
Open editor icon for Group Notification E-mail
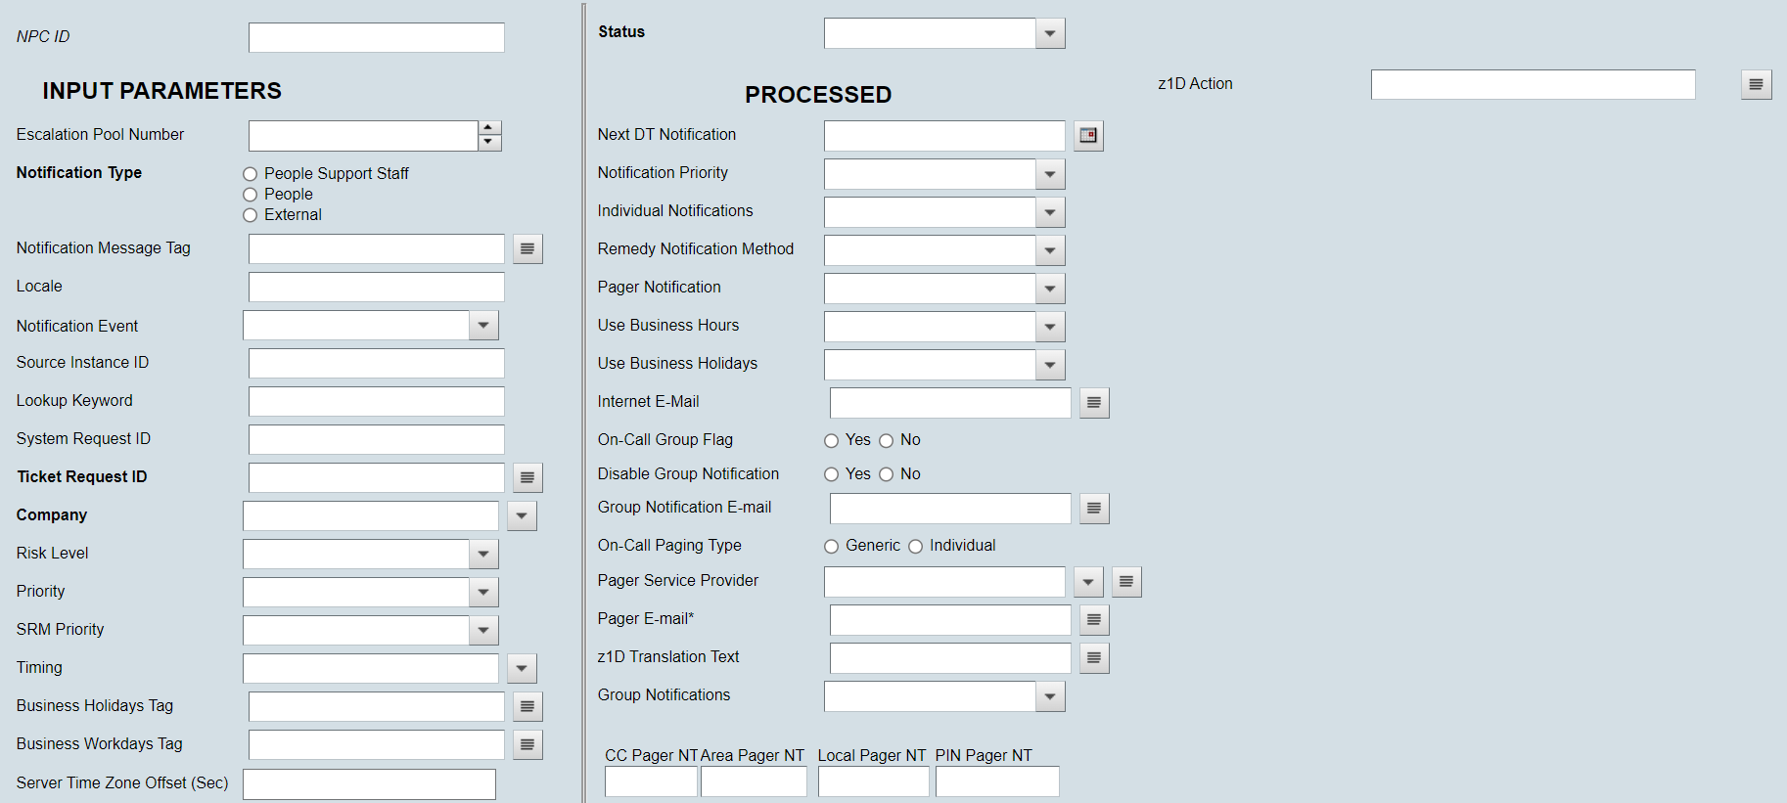pos(1094,509)
